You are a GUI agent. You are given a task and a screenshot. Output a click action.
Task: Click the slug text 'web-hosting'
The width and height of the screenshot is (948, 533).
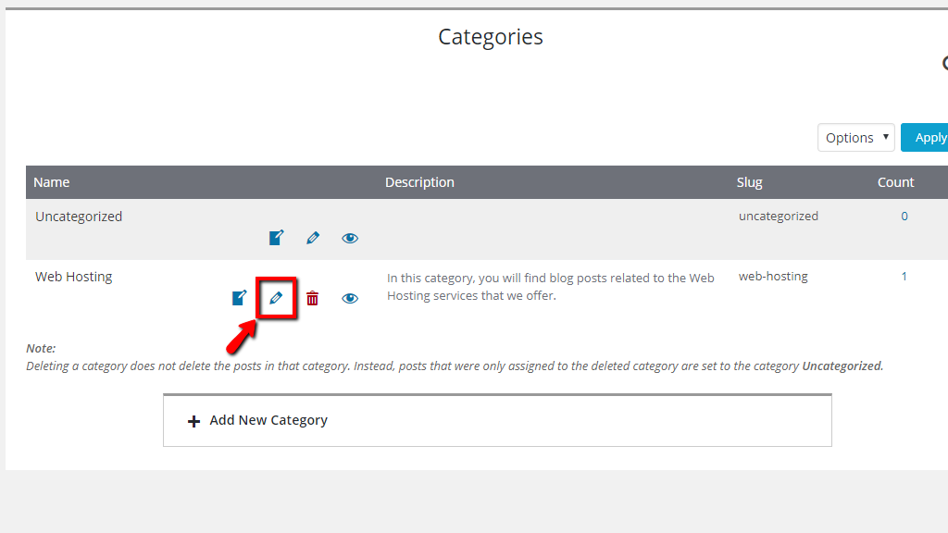tap(773, 276)
